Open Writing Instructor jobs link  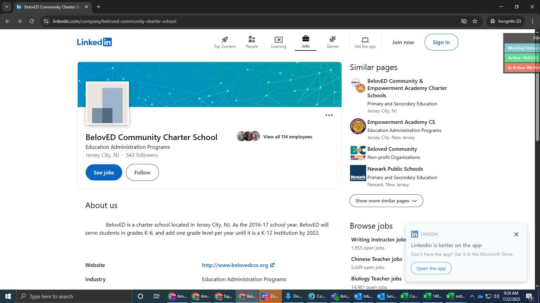[x=379, y=240]
